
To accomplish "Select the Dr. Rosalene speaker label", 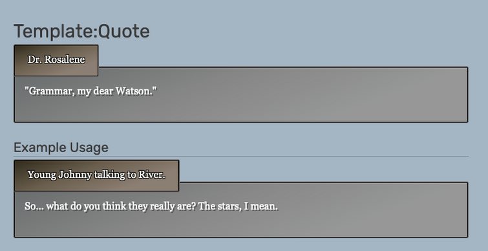I will click(x=56, y=60).
